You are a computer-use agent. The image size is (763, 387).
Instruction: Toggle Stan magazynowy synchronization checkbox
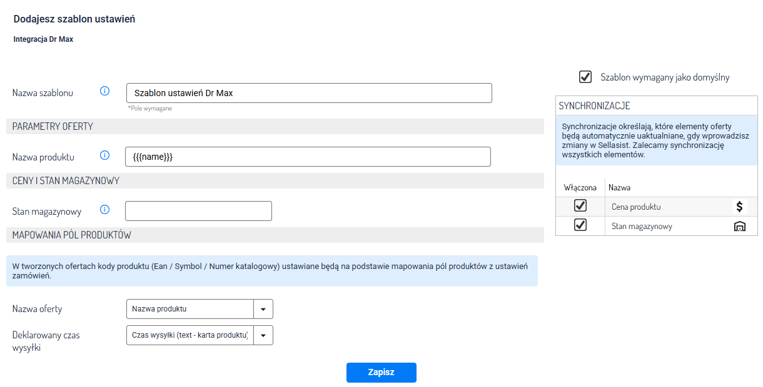click(x=580, y=225)
